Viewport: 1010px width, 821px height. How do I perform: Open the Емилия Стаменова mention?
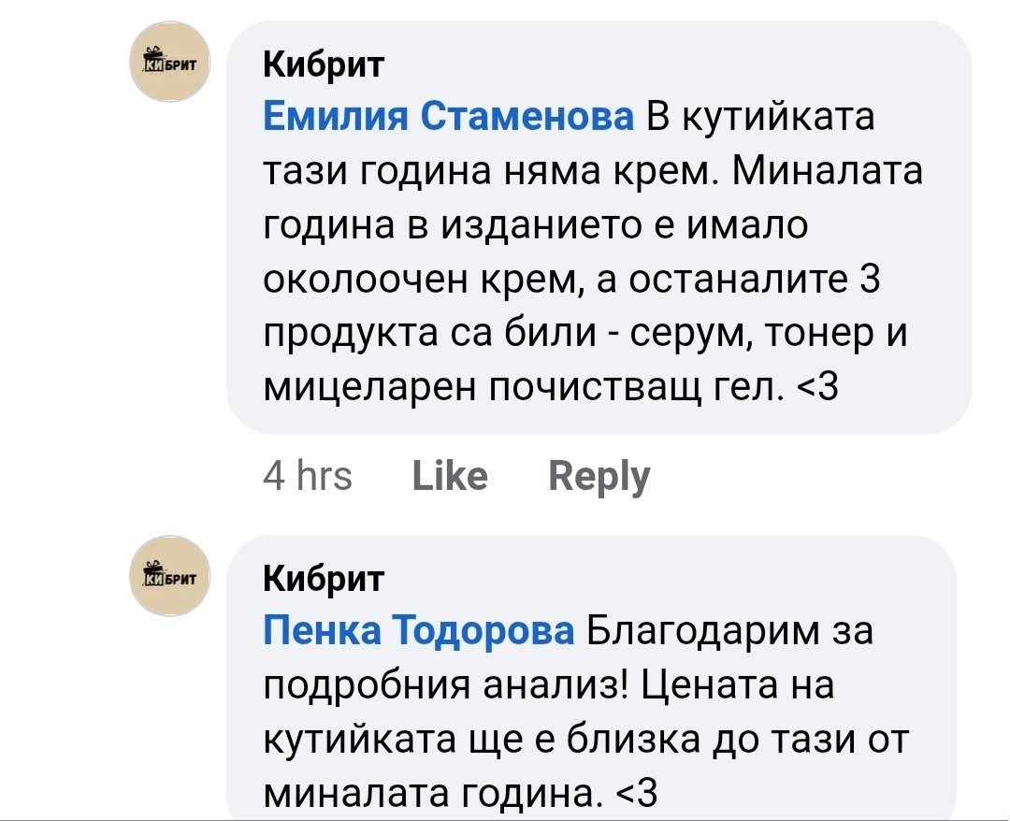click(450, 121)
